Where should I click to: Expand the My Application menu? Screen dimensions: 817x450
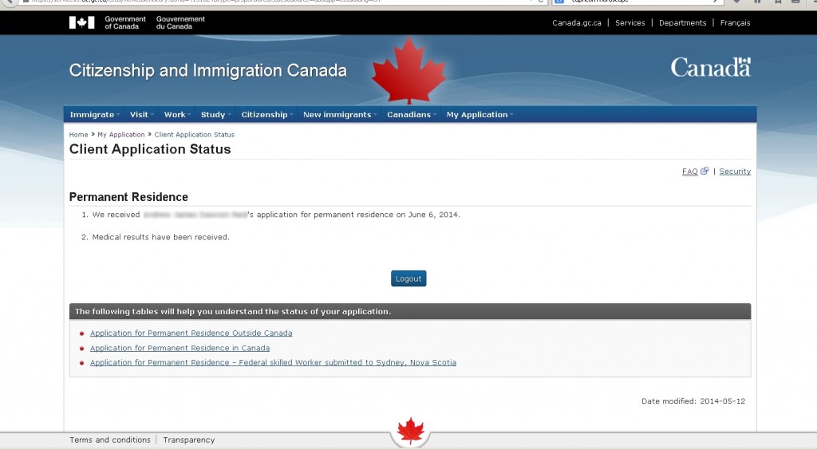pos(479,115)
